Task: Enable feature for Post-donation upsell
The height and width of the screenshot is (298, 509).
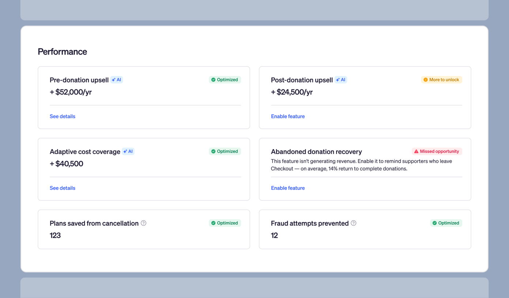Action: pos(288,116)
